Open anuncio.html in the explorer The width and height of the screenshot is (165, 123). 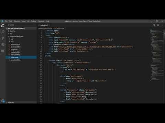(x=21, y=44)
